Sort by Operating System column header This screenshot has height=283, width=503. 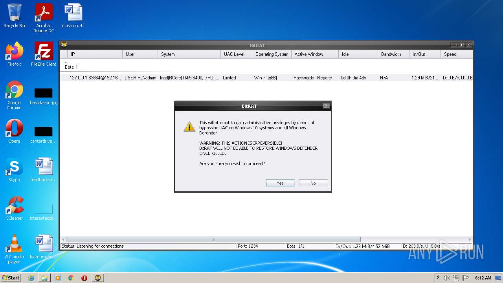[272, 54]
